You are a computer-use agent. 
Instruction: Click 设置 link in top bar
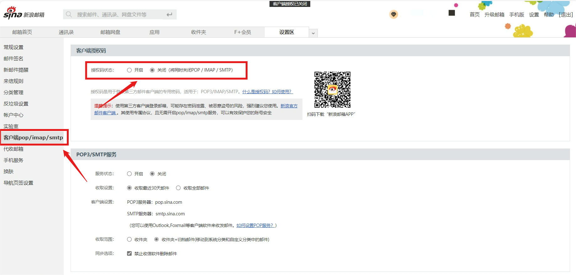point(534,14)
